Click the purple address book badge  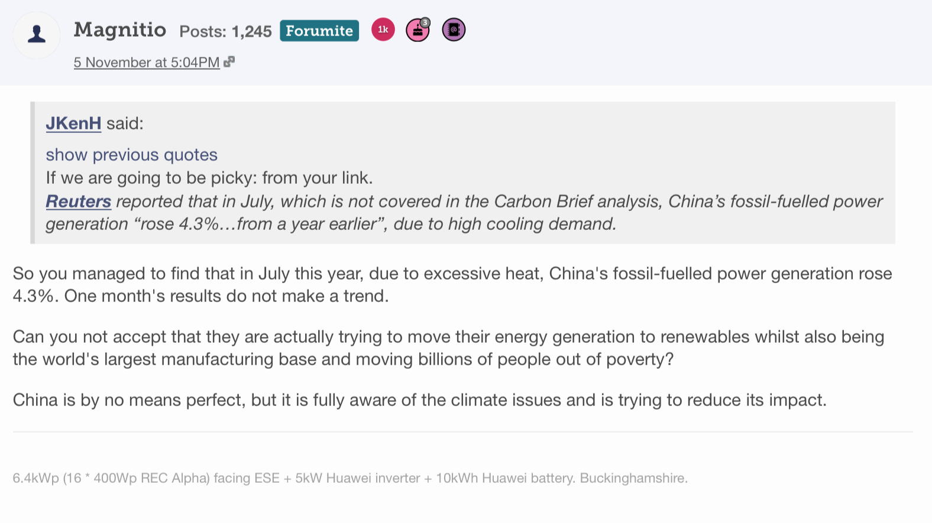pos(454,30)
